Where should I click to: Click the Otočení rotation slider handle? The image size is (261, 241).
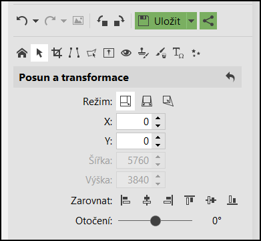156,221
